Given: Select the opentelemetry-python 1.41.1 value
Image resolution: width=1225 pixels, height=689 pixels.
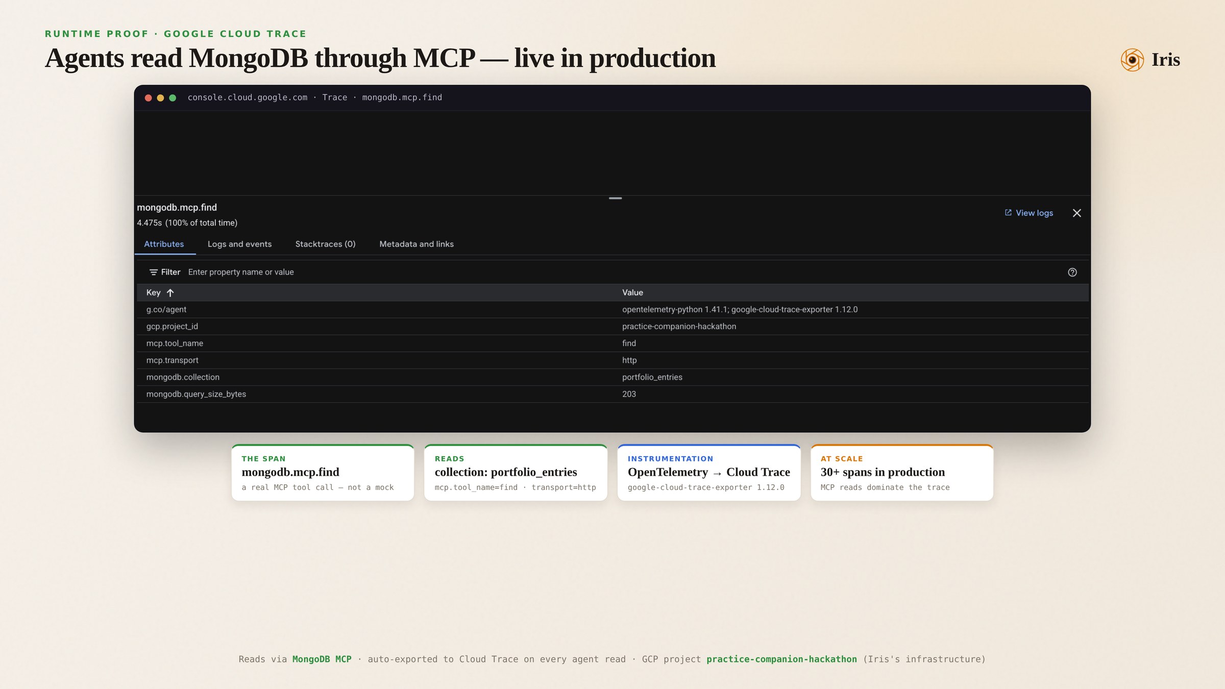Looking at the screenshot, I should click(740, 309).
